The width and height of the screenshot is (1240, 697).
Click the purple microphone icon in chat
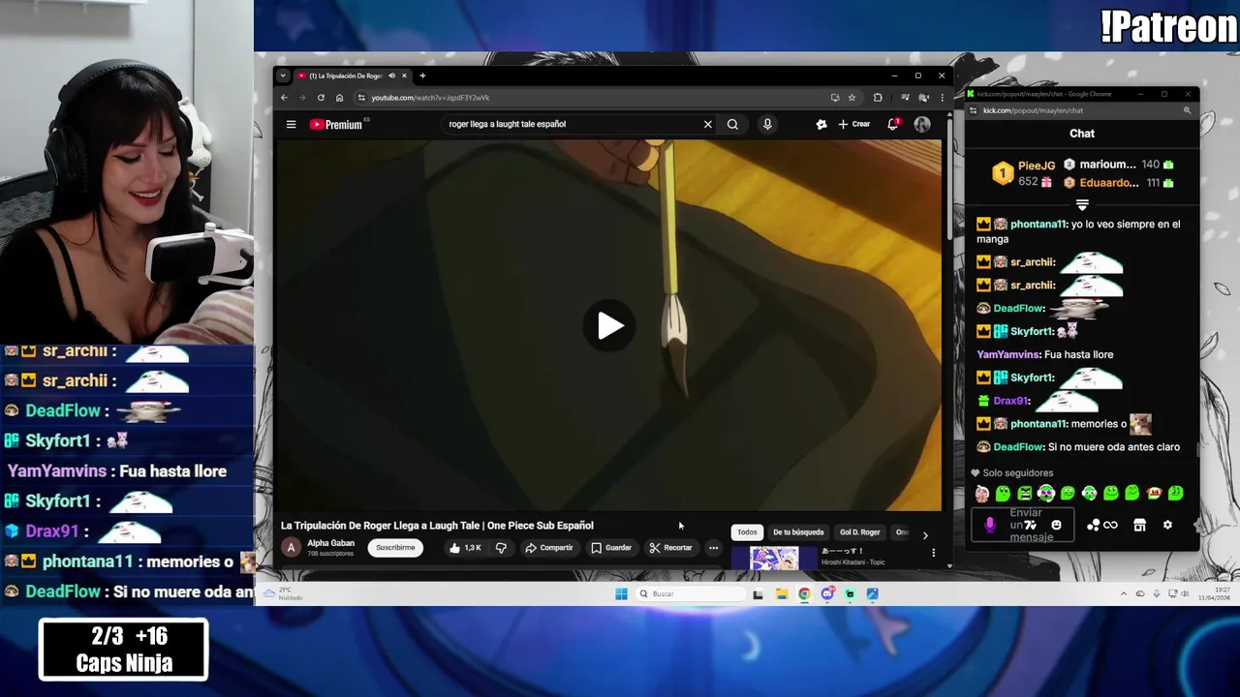[x=989, y=525]
